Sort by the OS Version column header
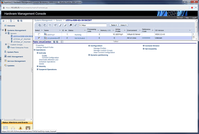Viewport: 199px width, 134px height. coord(173,30)
